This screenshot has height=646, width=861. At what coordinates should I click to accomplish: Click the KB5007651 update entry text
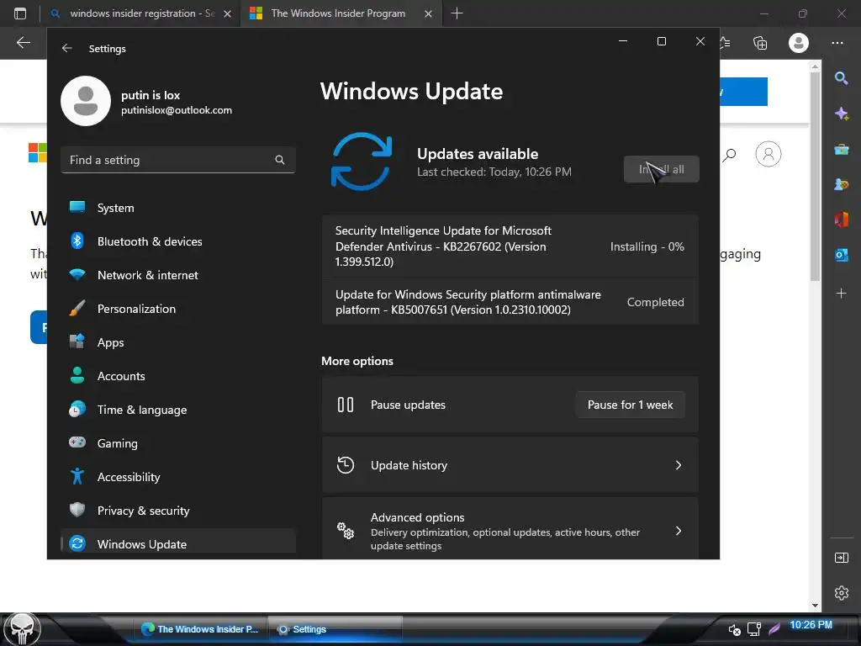[467, 302]
